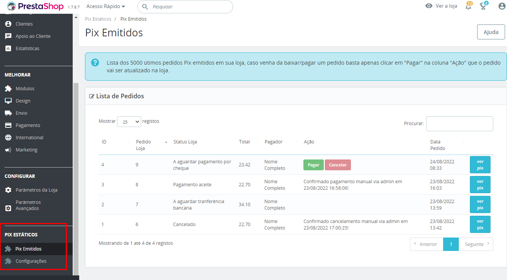
Task: Click ver pix for order ID 2
Action: [x=480, y=205]
